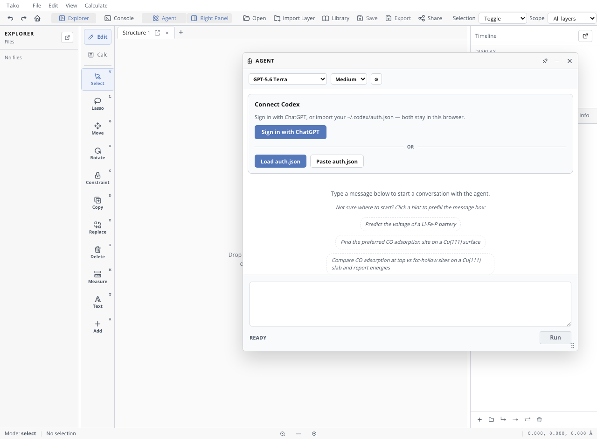Image resolution: width=597 pixels, height=439 pixels.
Task: Choose the Measure tool
Action: click(x=97, y=277)
